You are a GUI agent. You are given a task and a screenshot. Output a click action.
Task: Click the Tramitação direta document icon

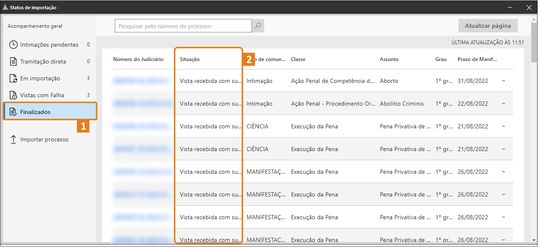click(x=13, y=61)
